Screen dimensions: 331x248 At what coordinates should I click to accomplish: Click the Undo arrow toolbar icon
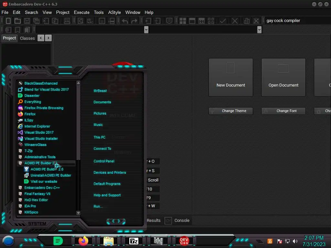(x=125, y=21)
